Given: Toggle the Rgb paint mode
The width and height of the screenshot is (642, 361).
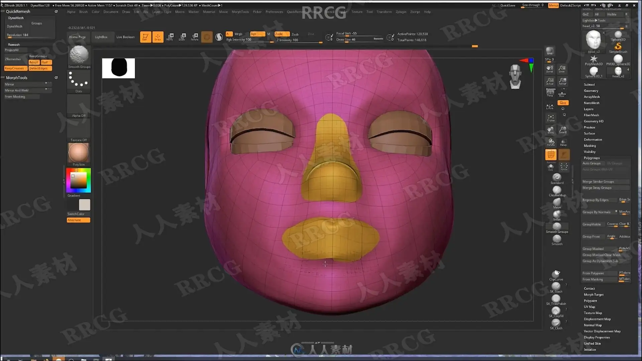Looking at the screenshot, I should (257, 34).
